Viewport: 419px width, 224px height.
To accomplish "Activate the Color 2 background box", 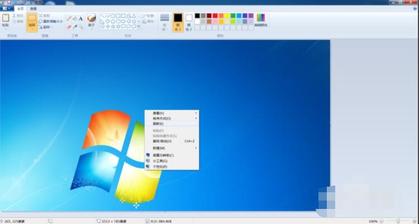I will coord(189,22).
